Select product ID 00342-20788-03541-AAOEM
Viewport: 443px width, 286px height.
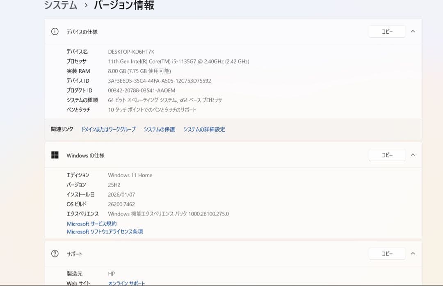[142, 90]
